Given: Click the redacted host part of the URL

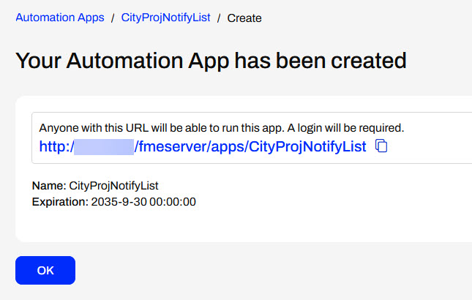Looking at the screenshot, I should coord(104,146).
